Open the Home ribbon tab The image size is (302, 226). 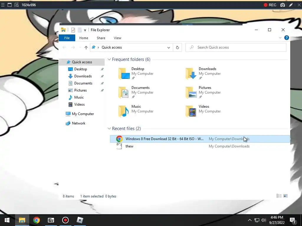[83, 38]
